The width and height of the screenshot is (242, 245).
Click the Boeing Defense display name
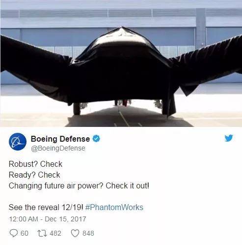click(60, 139)
